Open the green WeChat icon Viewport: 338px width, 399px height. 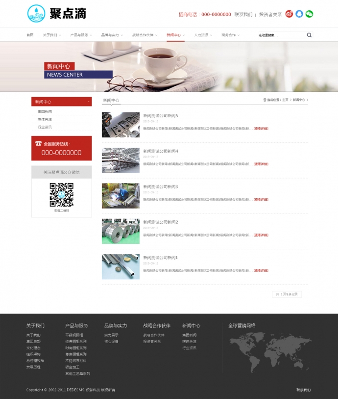click(x=309, y=14)
